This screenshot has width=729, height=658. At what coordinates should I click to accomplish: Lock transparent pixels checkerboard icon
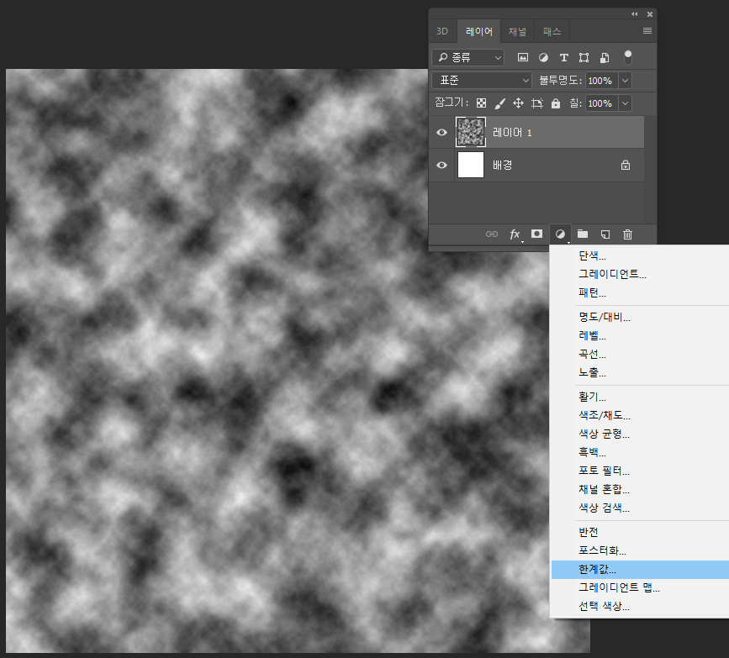[481, 103]
